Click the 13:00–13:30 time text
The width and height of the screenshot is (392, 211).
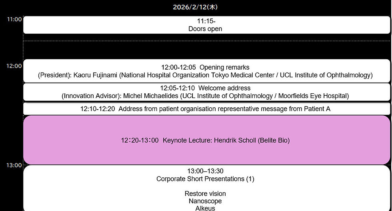(x=205, y=171)
